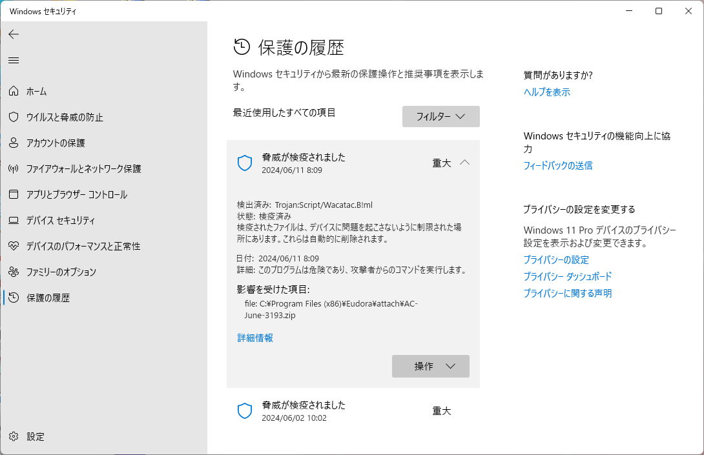Screen dimensions: 704x455
Task: Open ウイルスと脅威の防止
Action: [x=104, y=117]
